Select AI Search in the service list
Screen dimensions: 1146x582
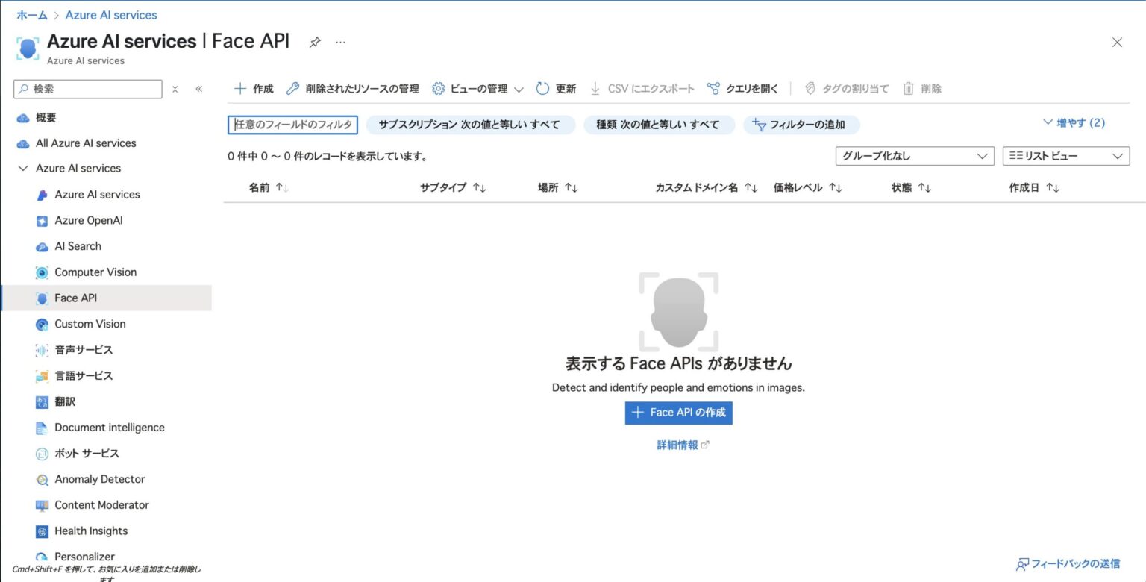(x=78, y=246)
